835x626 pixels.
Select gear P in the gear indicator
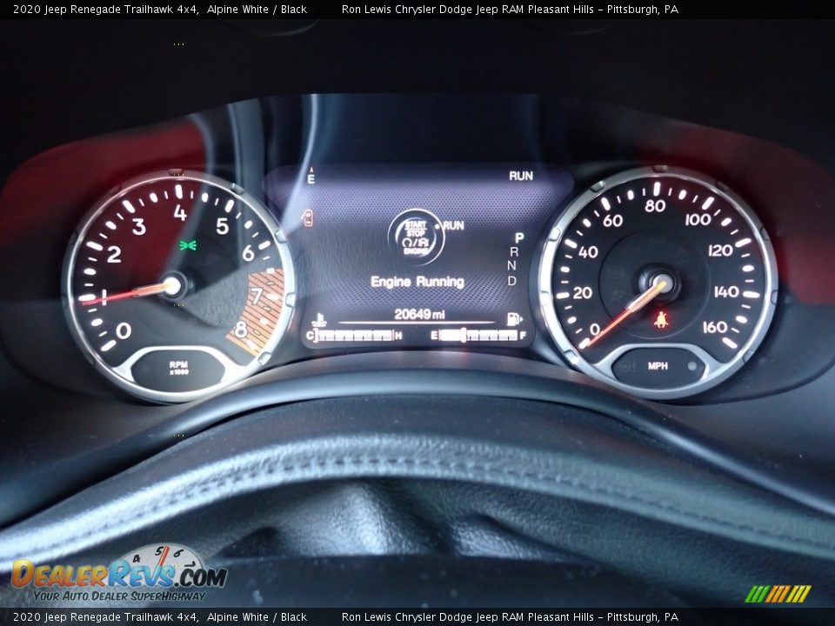519,237
